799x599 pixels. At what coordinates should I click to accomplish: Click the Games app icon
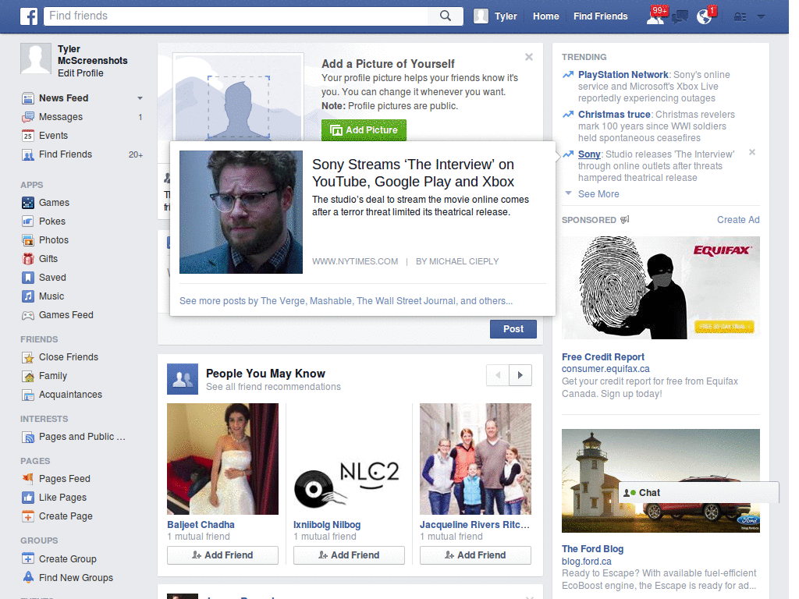[x=28, y=203]
